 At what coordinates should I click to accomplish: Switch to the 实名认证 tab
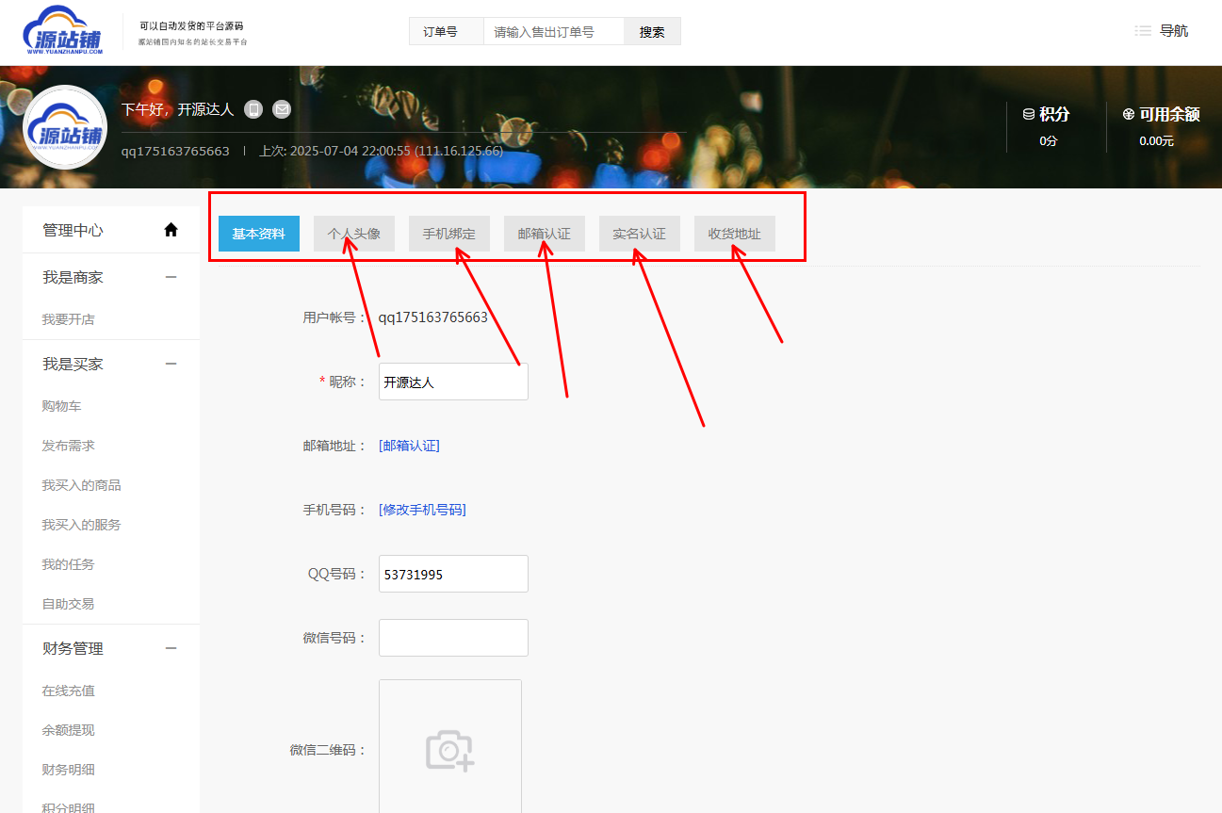point(640,234)
